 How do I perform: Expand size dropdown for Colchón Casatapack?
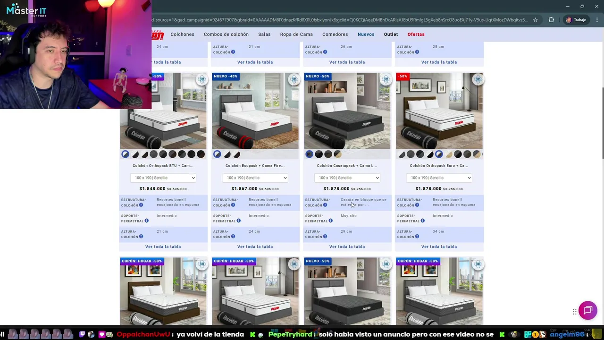tap(347, 178)
